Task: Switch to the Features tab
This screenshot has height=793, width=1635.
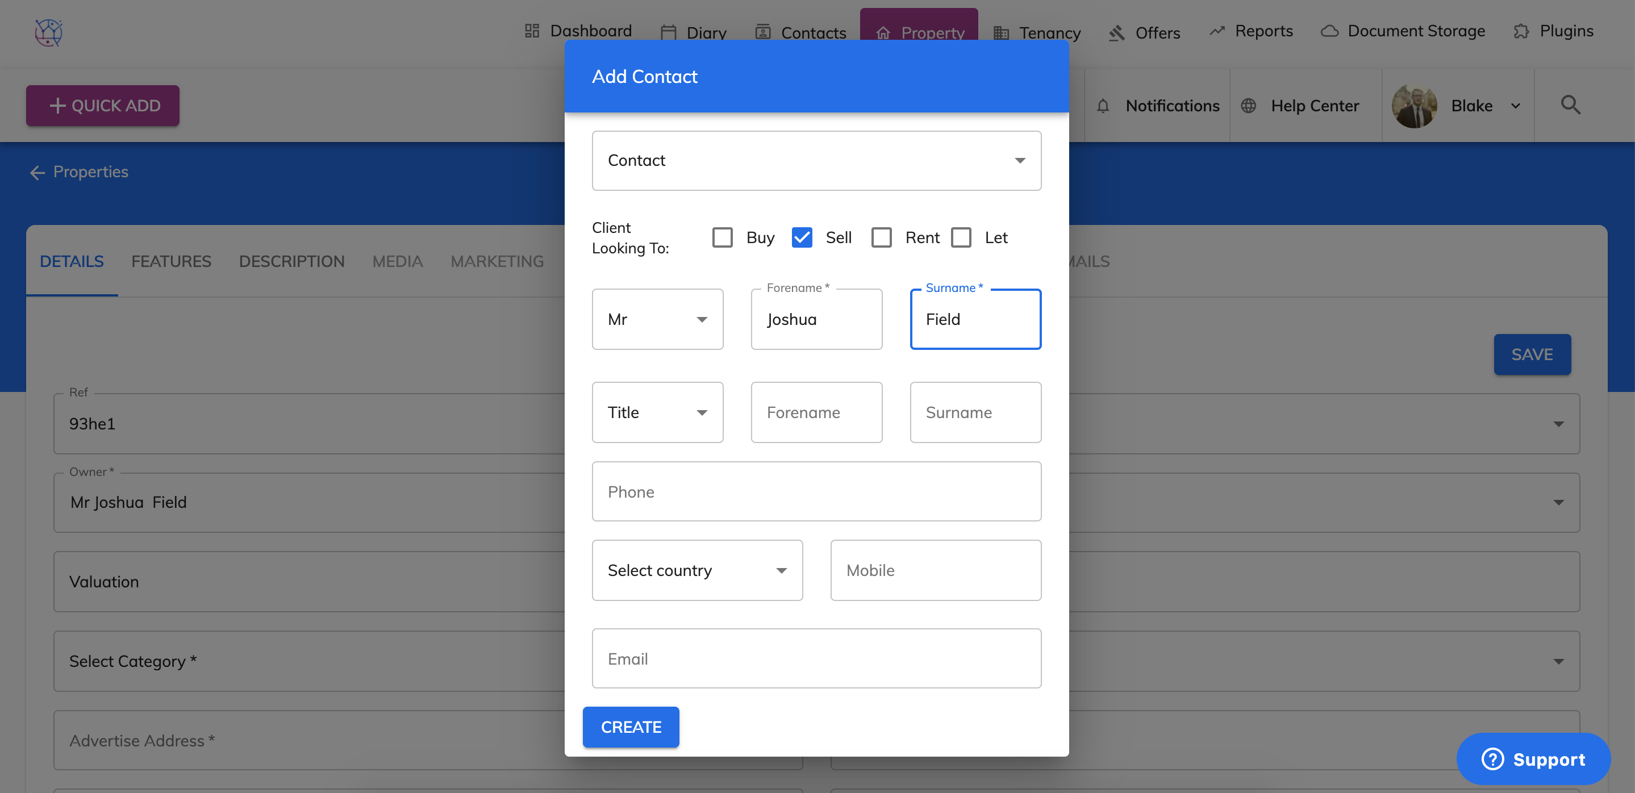Action: (x=171, y=261)
